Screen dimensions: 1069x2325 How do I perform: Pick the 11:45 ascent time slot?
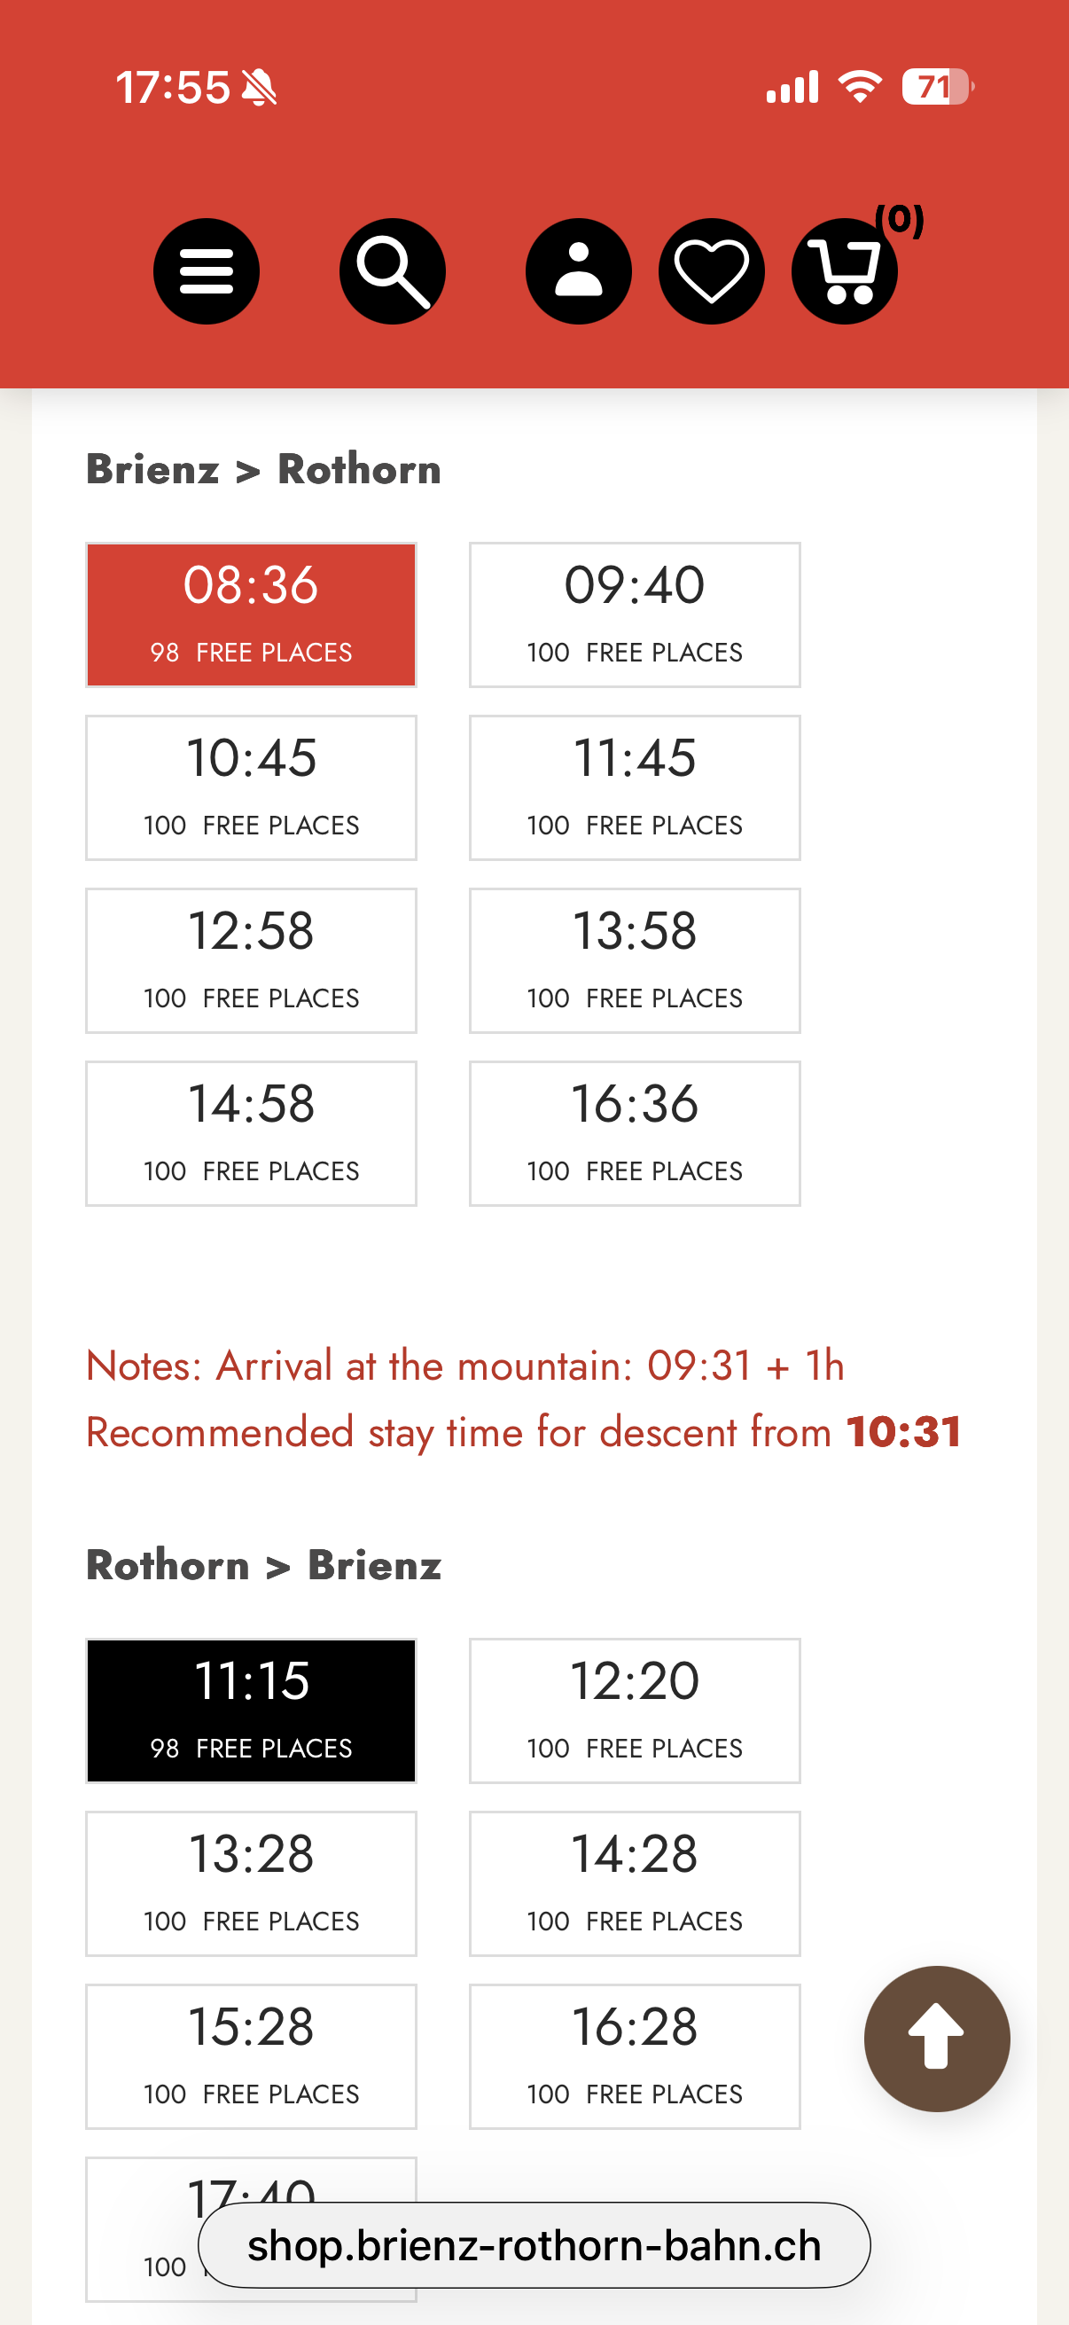tap(634, 787)
